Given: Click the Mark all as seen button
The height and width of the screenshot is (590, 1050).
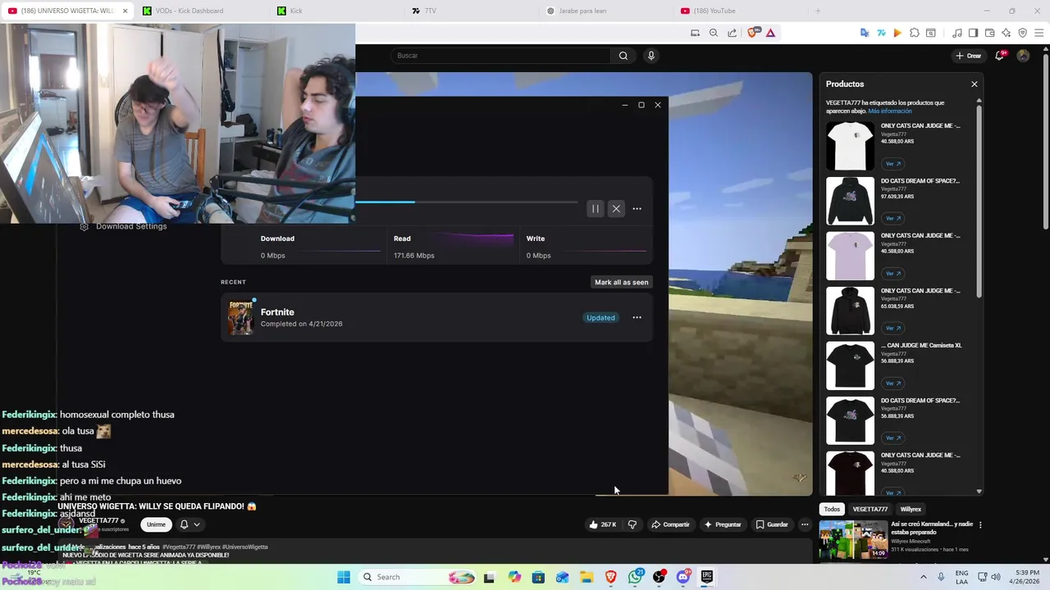Looking at the screenshot, I should (x=622, y=282).
